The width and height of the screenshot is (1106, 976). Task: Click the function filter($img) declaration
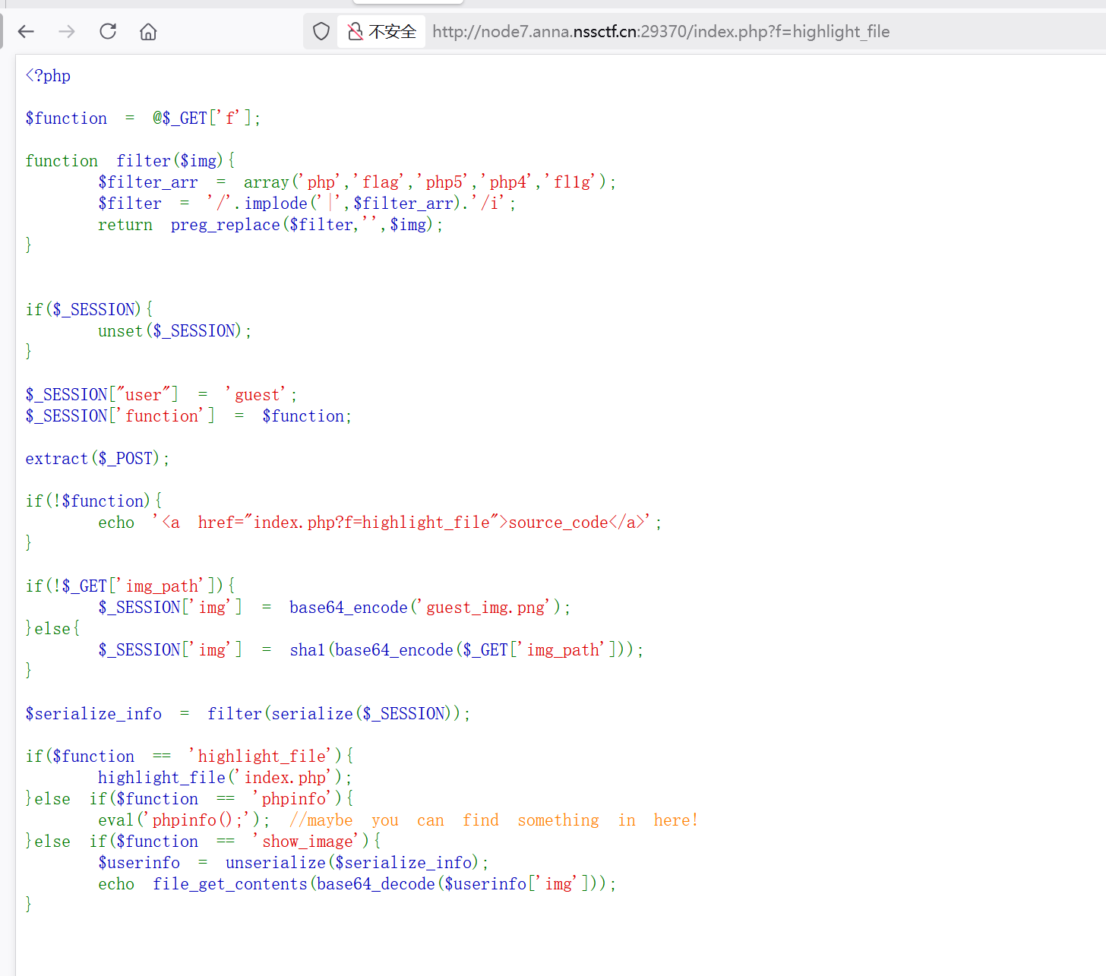coord(130,160)
